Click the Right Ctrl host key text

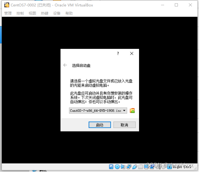tap(182, 167)
